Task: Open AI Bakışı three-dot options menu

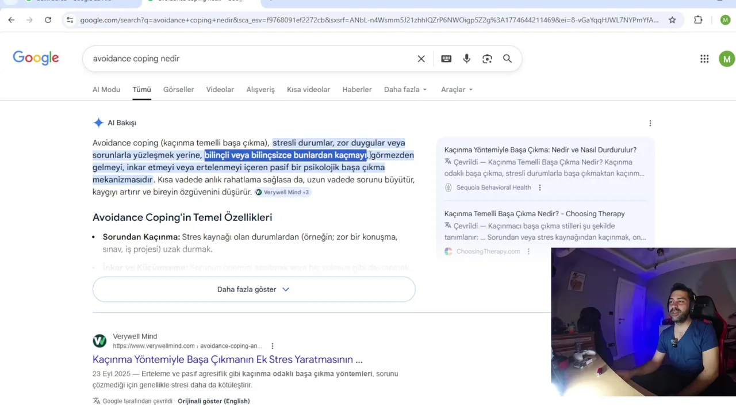Action: [650, 123]
